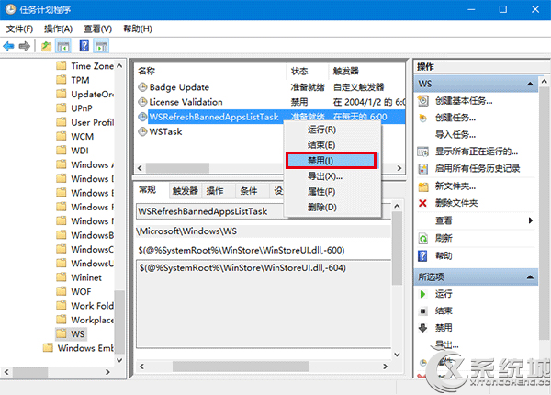This screenshot has height=395, width=551.
Task: Click the 启用所有任务历史记录 icon
Action: (423, 169)
